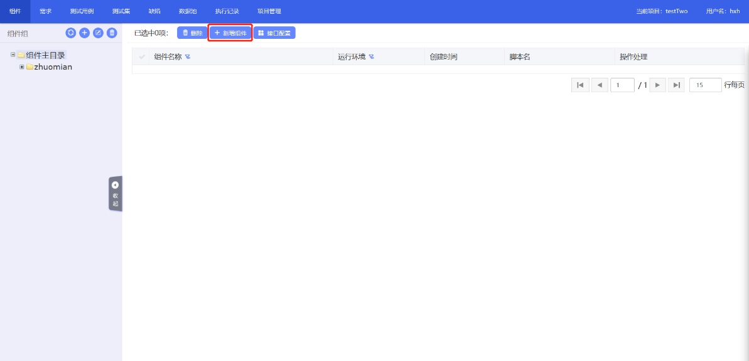Collapse the 组件主目录 tree node

coord(13,55)
